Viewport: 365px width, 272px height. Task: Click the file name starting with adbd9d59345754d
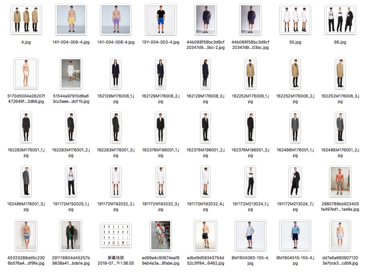coord(205,261)
